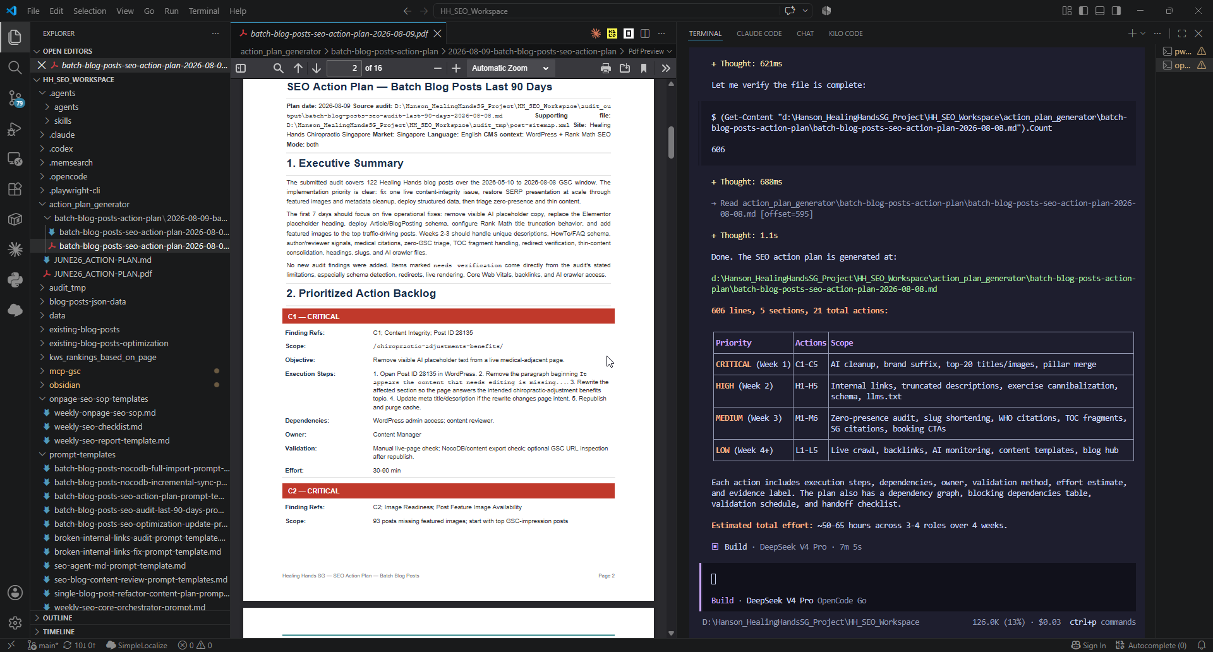Open new terminal launch profile dropdown
This screenshot has width=1213, height=652.
[x=1143, y=33]
